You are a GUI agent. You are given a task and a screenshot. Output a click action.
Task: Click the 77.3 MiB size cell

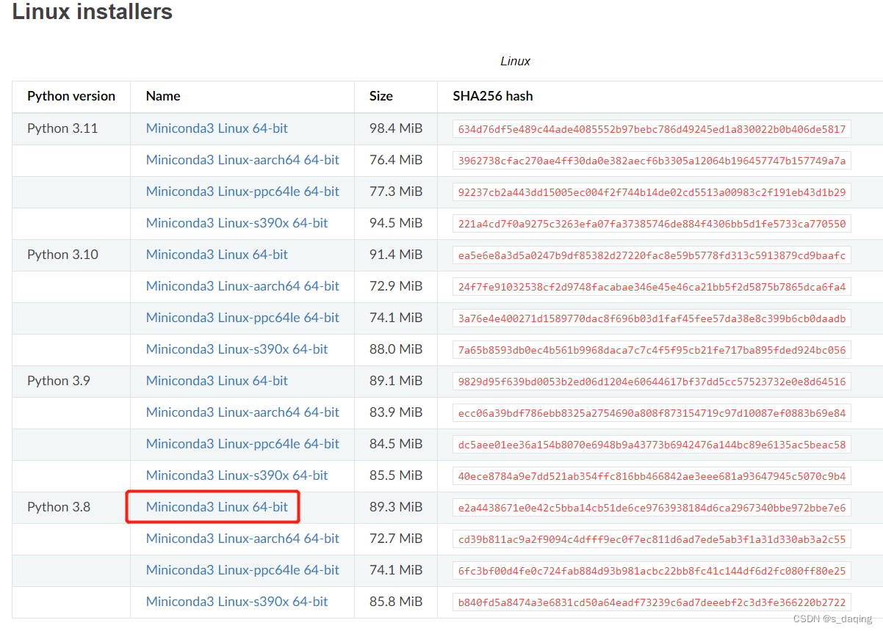396,192
